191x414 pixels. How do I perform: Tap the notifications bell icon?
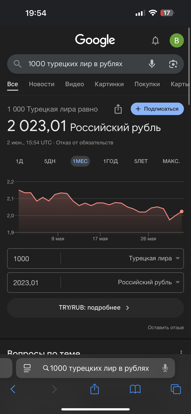[155, 41]
